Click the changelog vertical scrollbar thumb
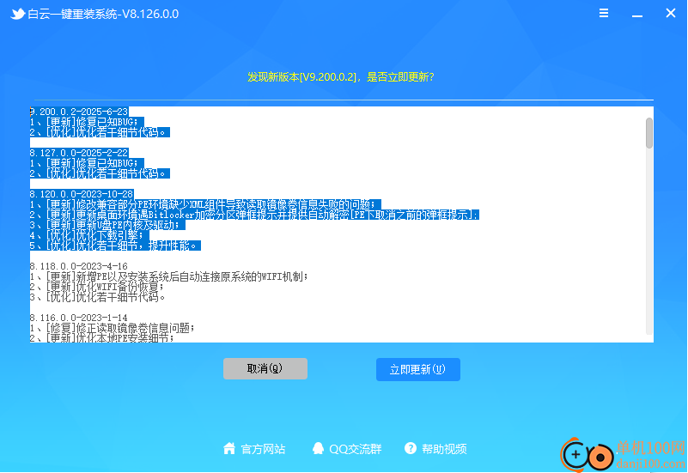 (649, 133)
